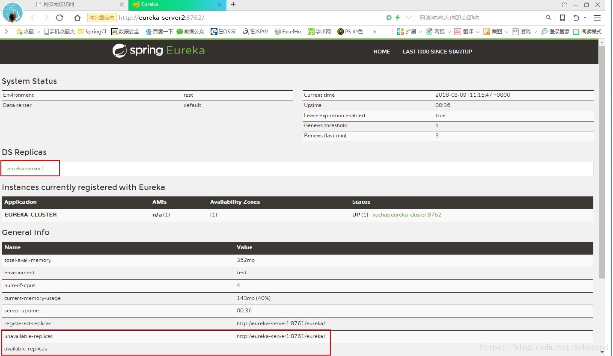Click the user avatar profile picture
Viewport: 613px width, 356px height.
(x=12, y=12)
